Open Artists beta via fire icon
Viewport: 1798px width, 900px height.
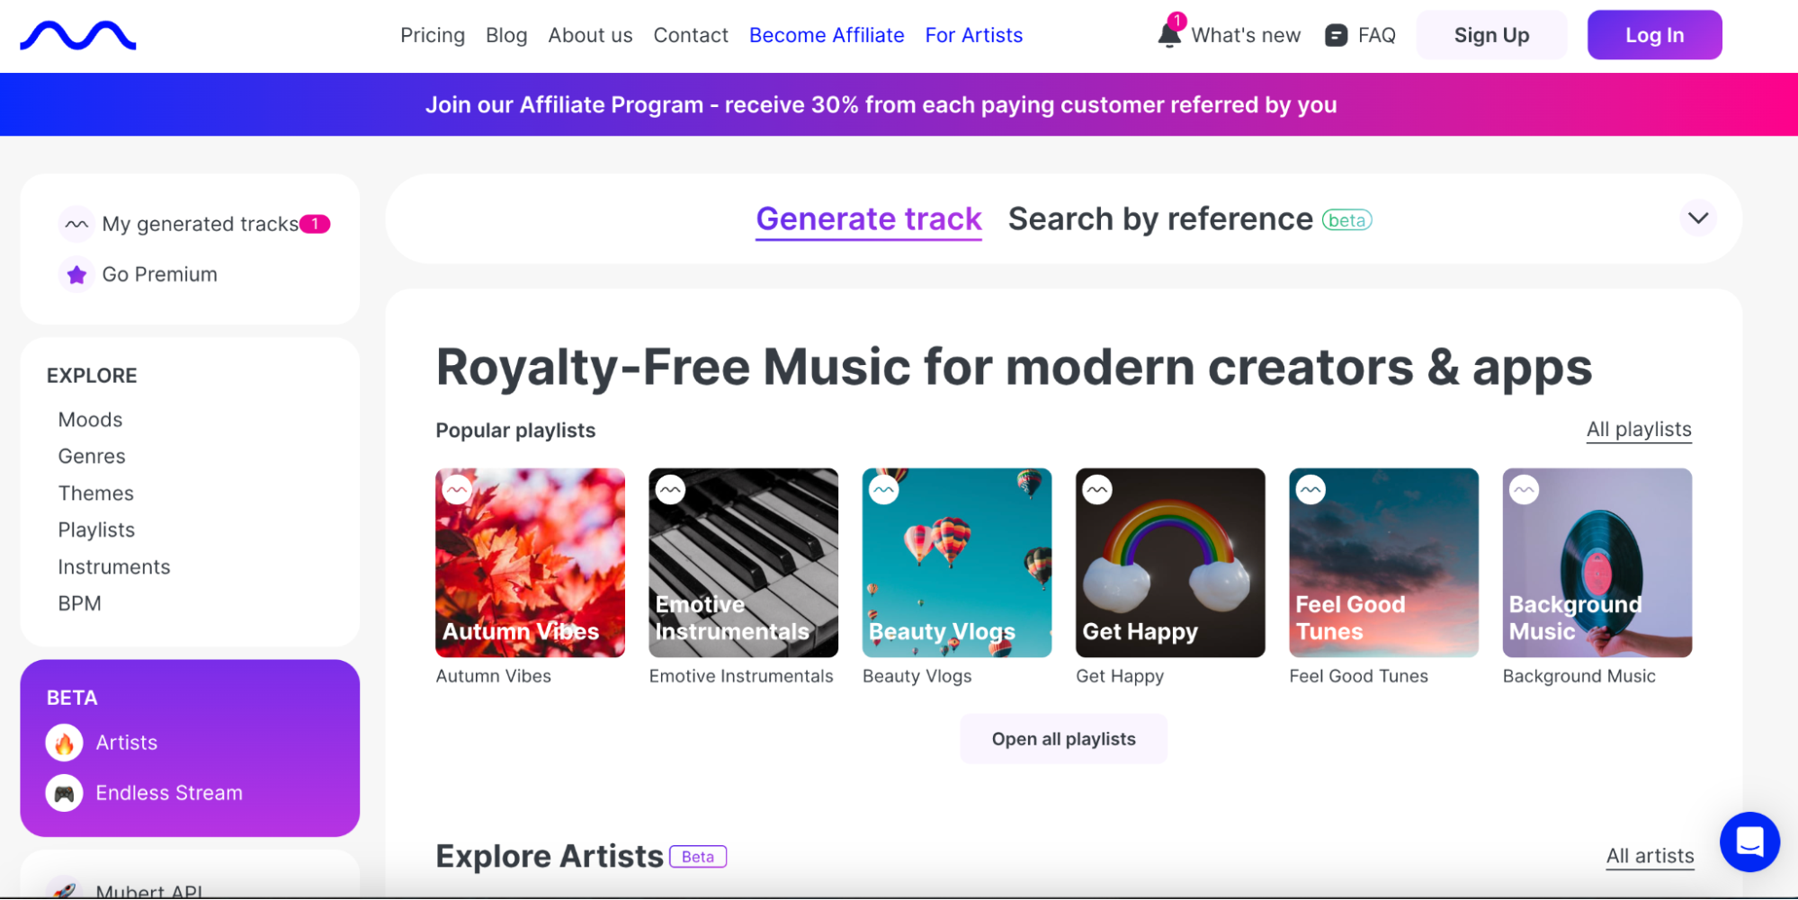pyautogui.click(x=64, y=743)
